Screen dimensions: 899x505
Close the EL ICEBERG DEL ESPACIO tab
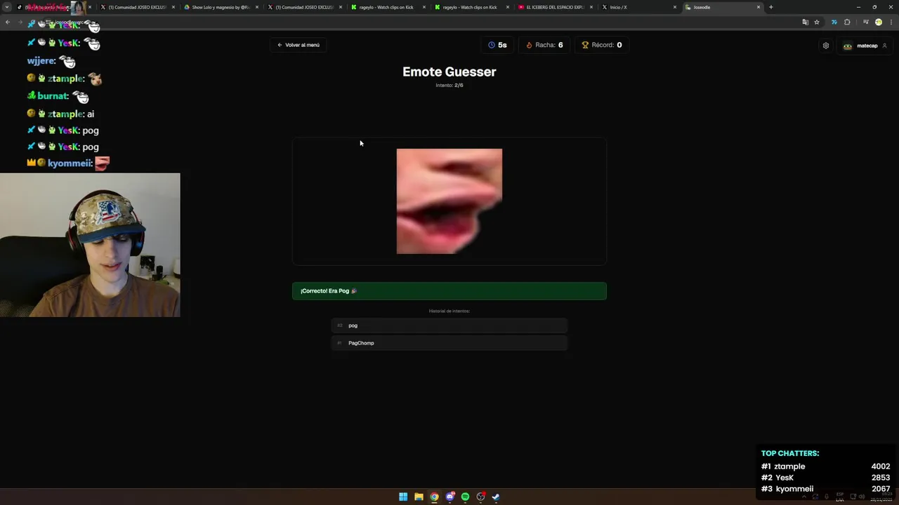click(591, 7)
